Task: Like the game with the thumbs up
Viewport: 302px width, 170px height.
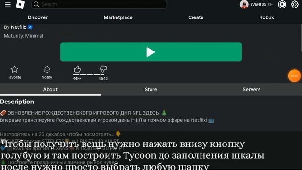Action: tap(77, 69)
